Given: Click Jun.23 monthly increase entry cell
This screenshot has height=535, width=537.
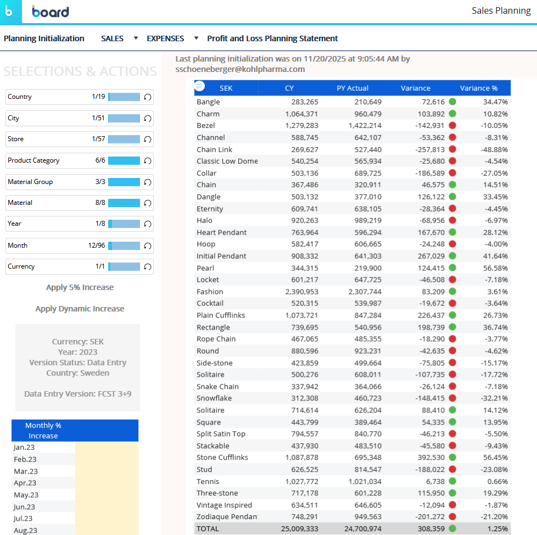Looking at the screenshot, I should click(x=107, y=506).
